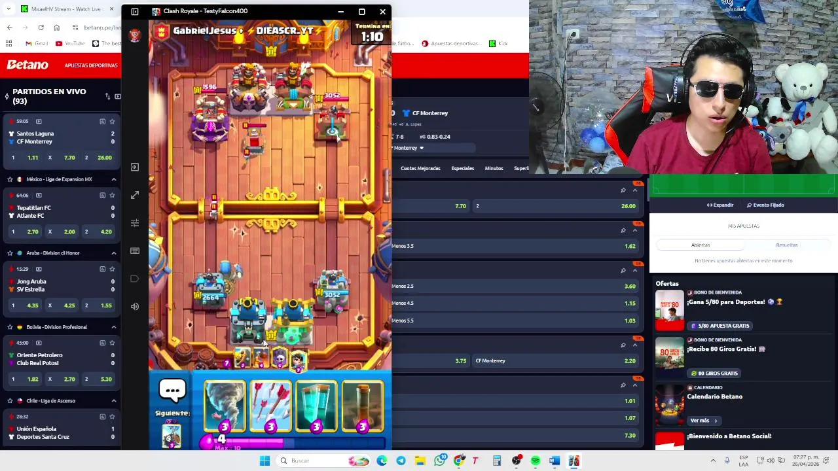This screenshot has width=838, height=471.
Task: Favorite the Aruba Division di Honor league
Action: [10, 253]
